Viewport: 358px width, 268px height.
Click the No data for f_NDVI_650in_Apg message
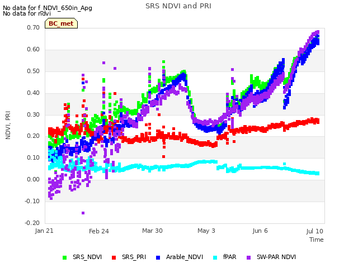coord(48,8)
